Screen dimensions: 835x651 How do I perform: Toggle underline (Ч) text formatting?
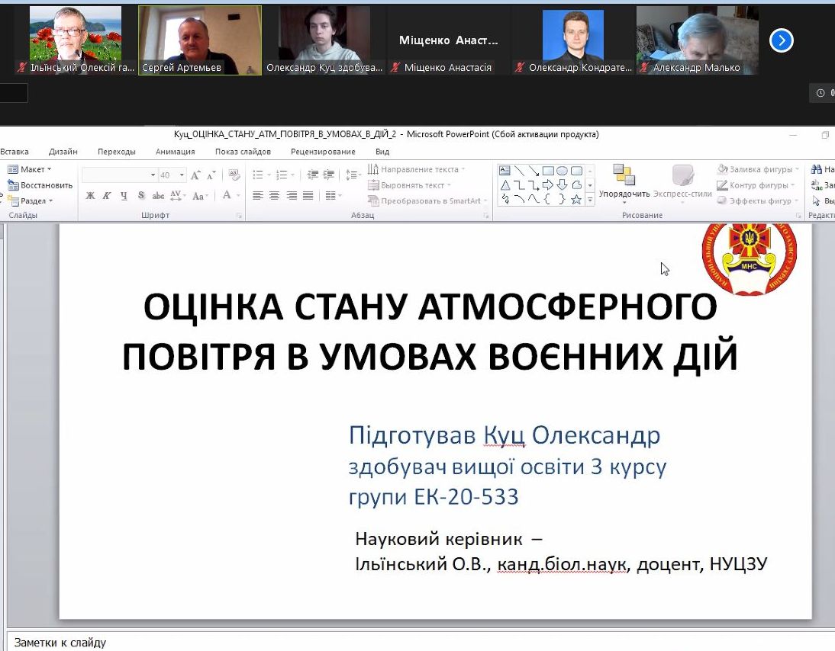pos(123,196)
